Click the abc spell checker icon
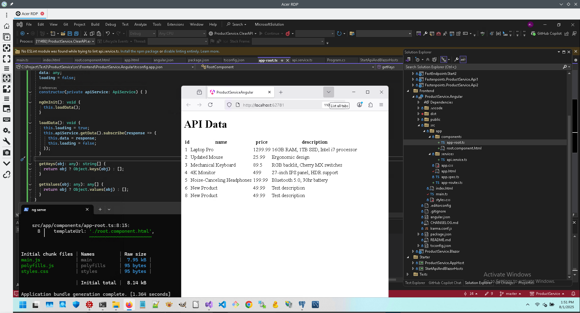Screen dimensions: 580x313 (482, 34)
